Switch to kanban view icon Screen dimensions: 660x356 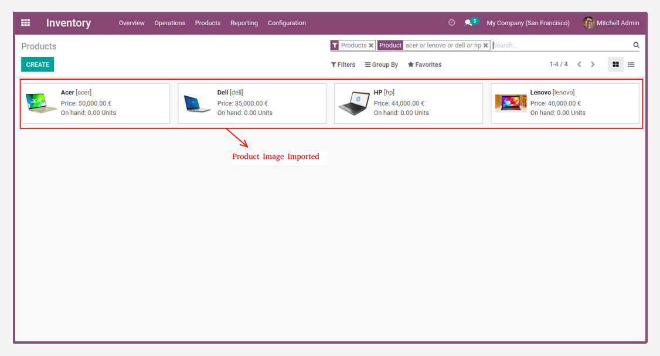[x=616, y=65]
